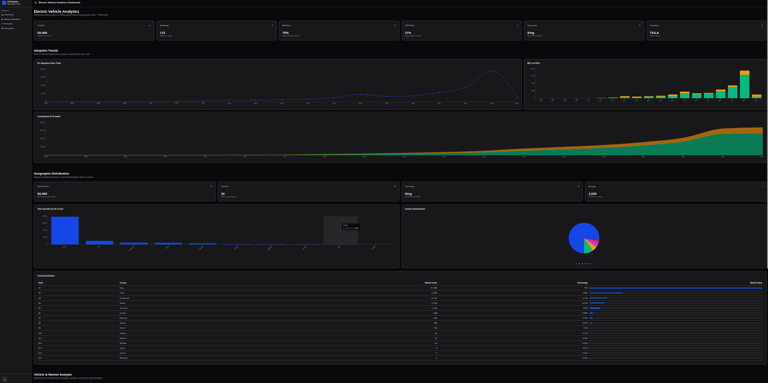Click the trend icon on the Average card

click(762, 186)
